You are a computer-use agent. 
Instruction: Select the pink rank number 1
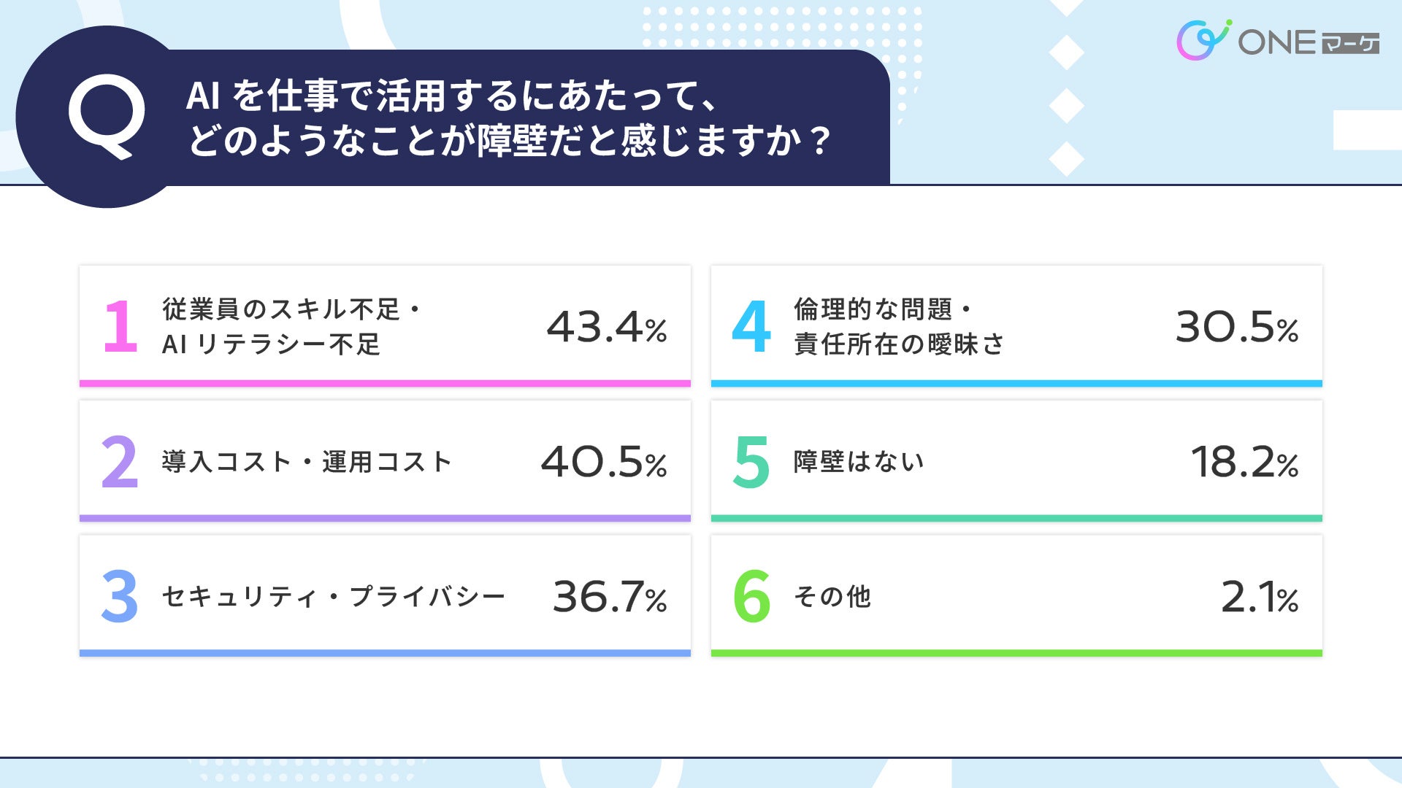[x=120, y=326]
